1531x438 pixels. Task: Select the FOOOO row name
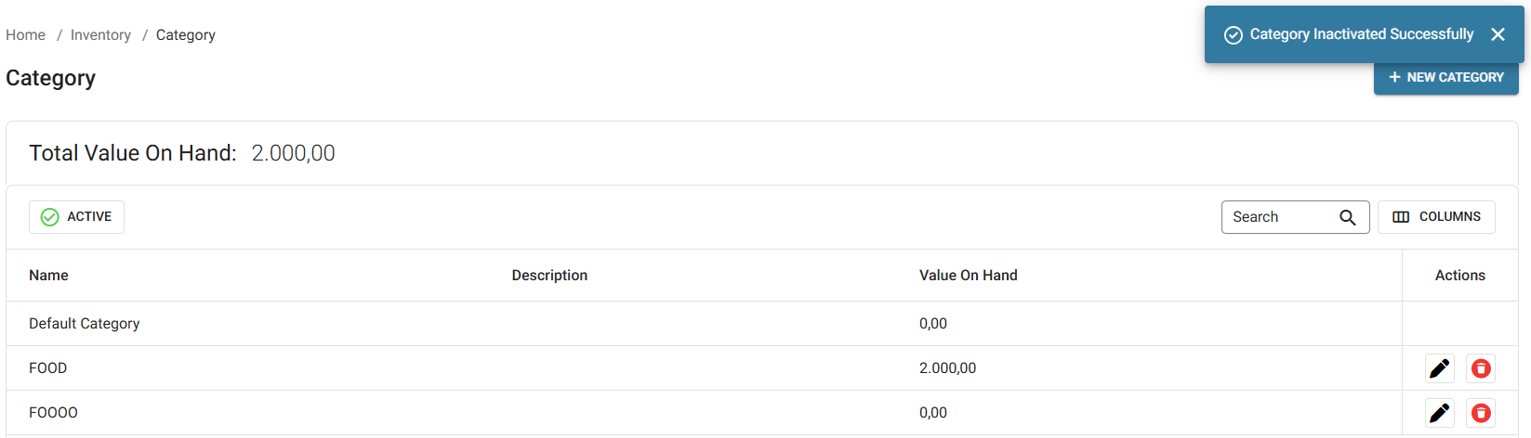pos(54,413)
